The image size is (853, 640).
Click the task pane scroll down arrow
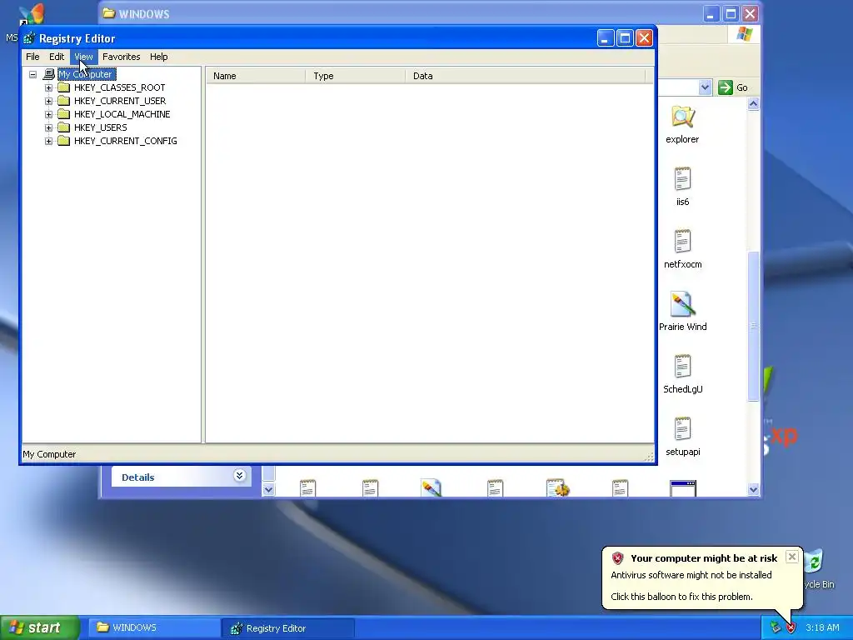click(x=268, y=489)
